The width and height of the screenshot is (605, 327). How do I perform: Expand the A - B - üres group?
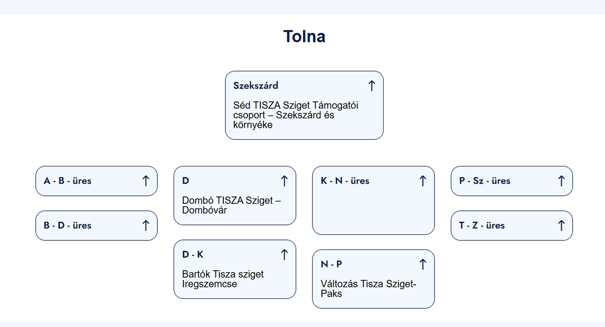[68, 181]
